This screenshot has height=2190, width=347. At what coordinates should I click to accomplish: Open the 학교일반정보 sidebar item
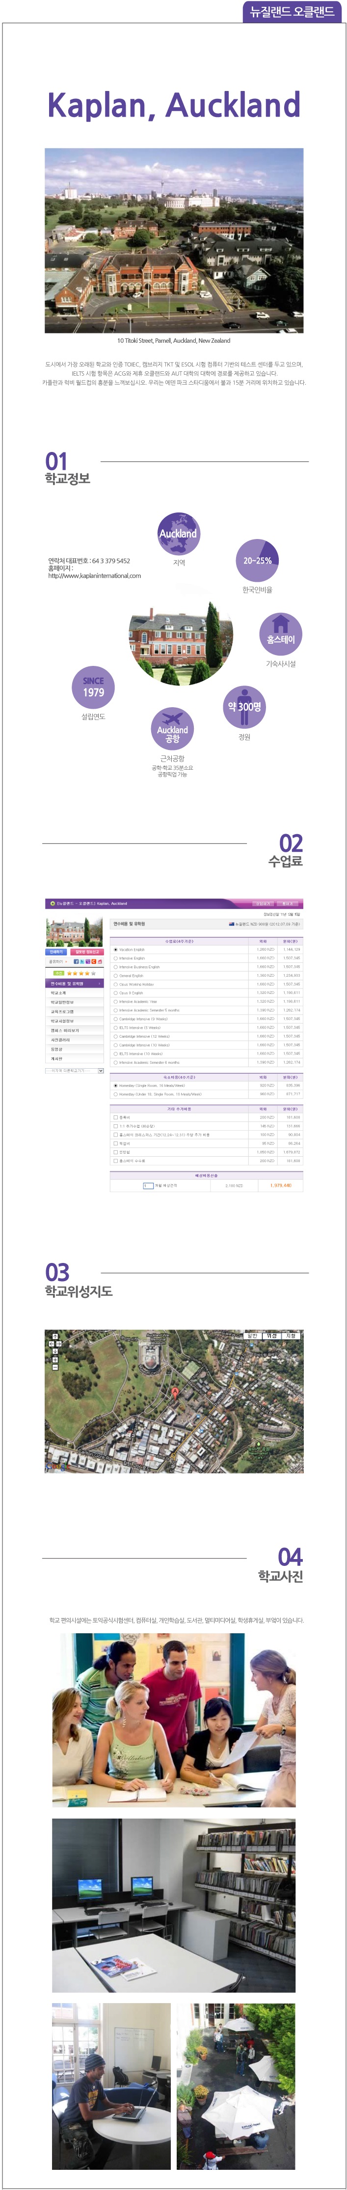click(75, 1001)
